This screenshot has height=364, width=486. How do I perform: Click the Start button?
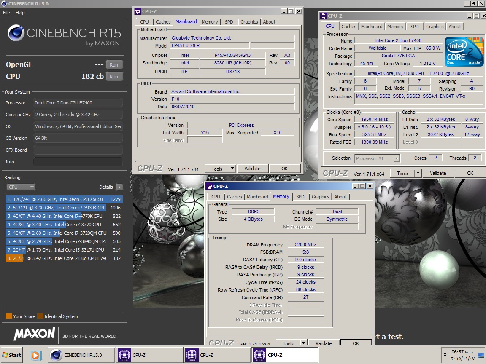(11, 355)
